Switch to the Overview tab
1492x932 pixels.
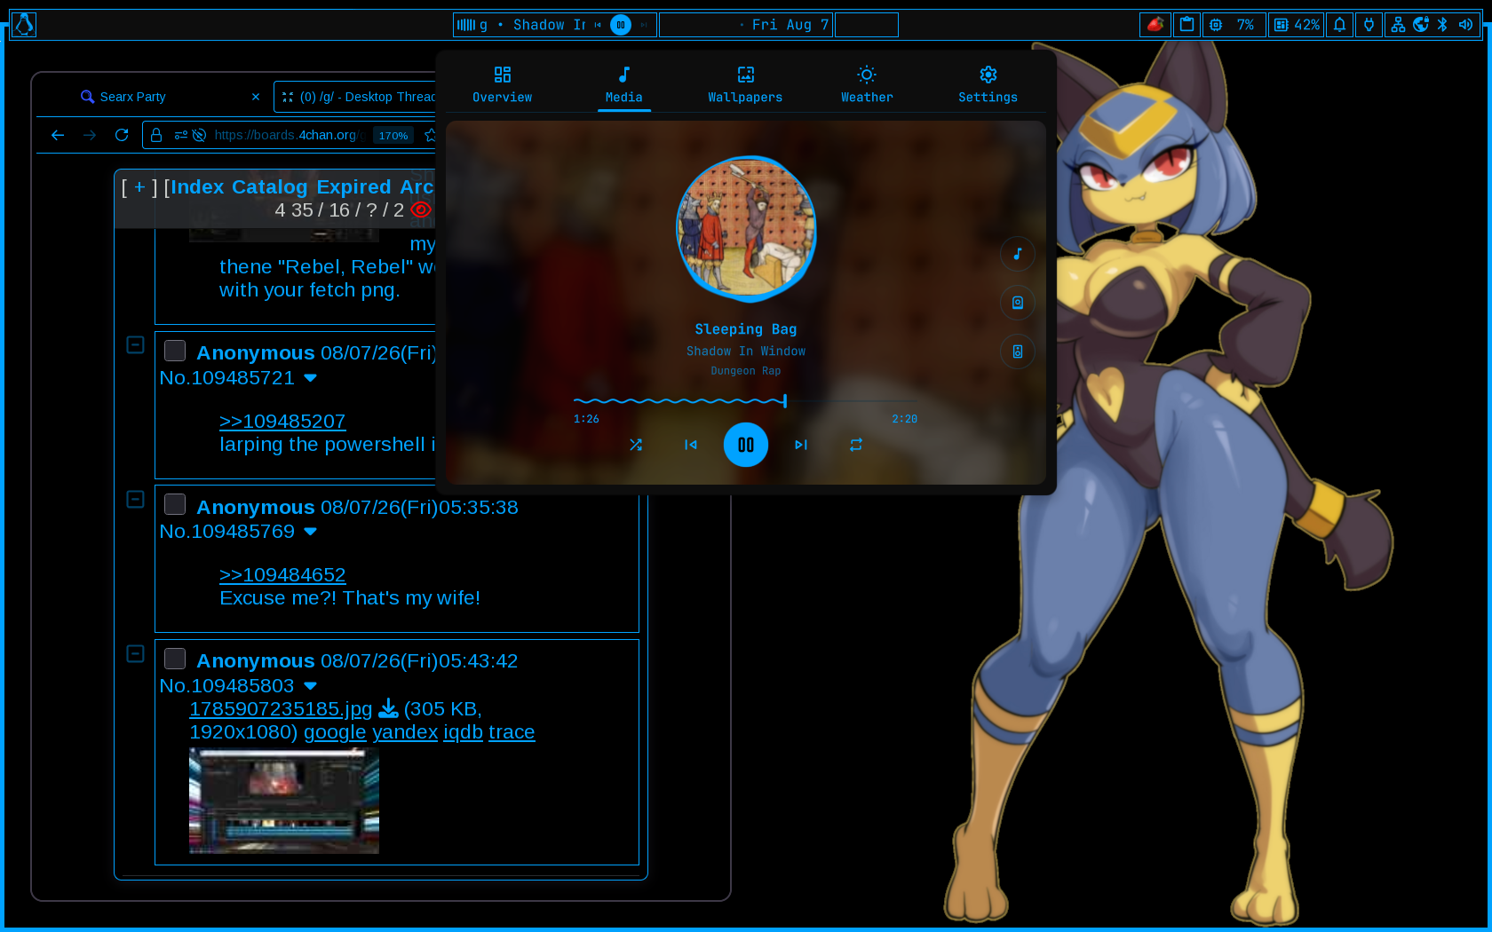pos(503,84)
